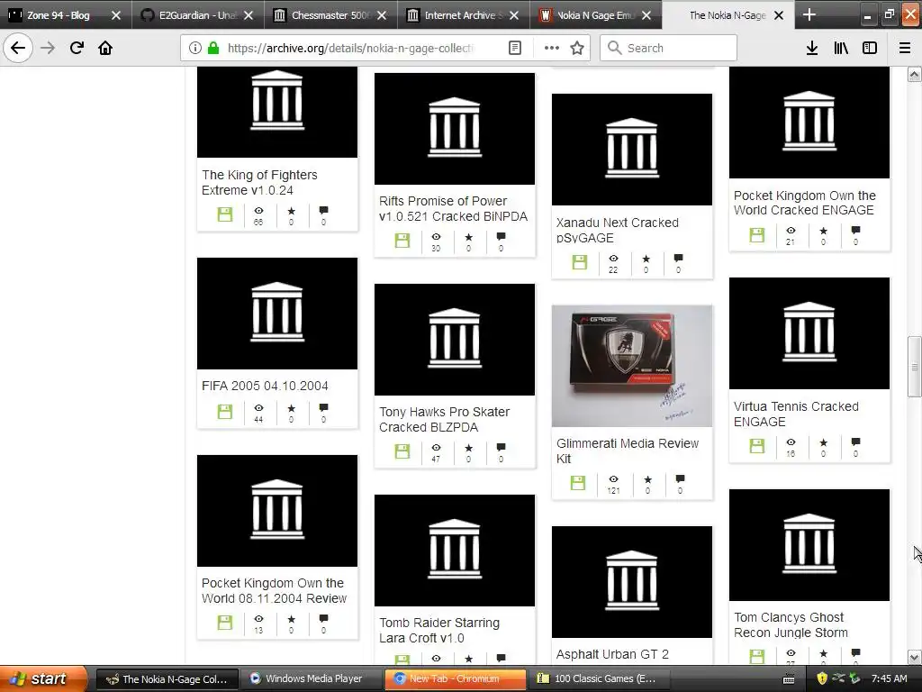The width and height of the screenshot is (922, 692).
Task: Toggle the sidebar view
Action: [x=870, y=48]
